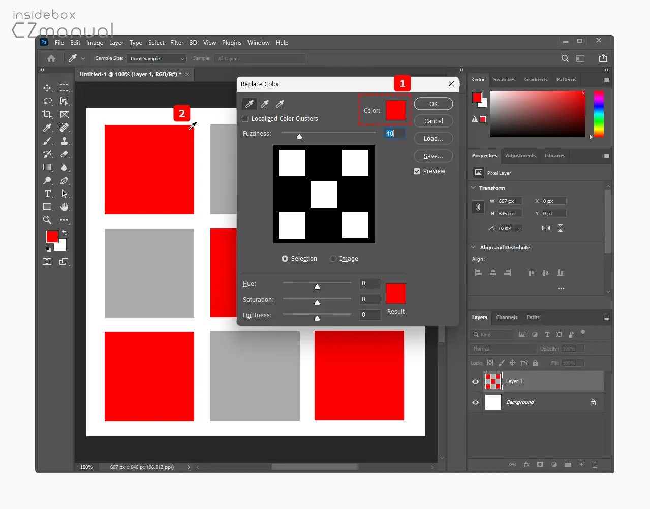Collapse the Align and Distribute section
Viewport: 650px width, 509px height.
(474, 247)
